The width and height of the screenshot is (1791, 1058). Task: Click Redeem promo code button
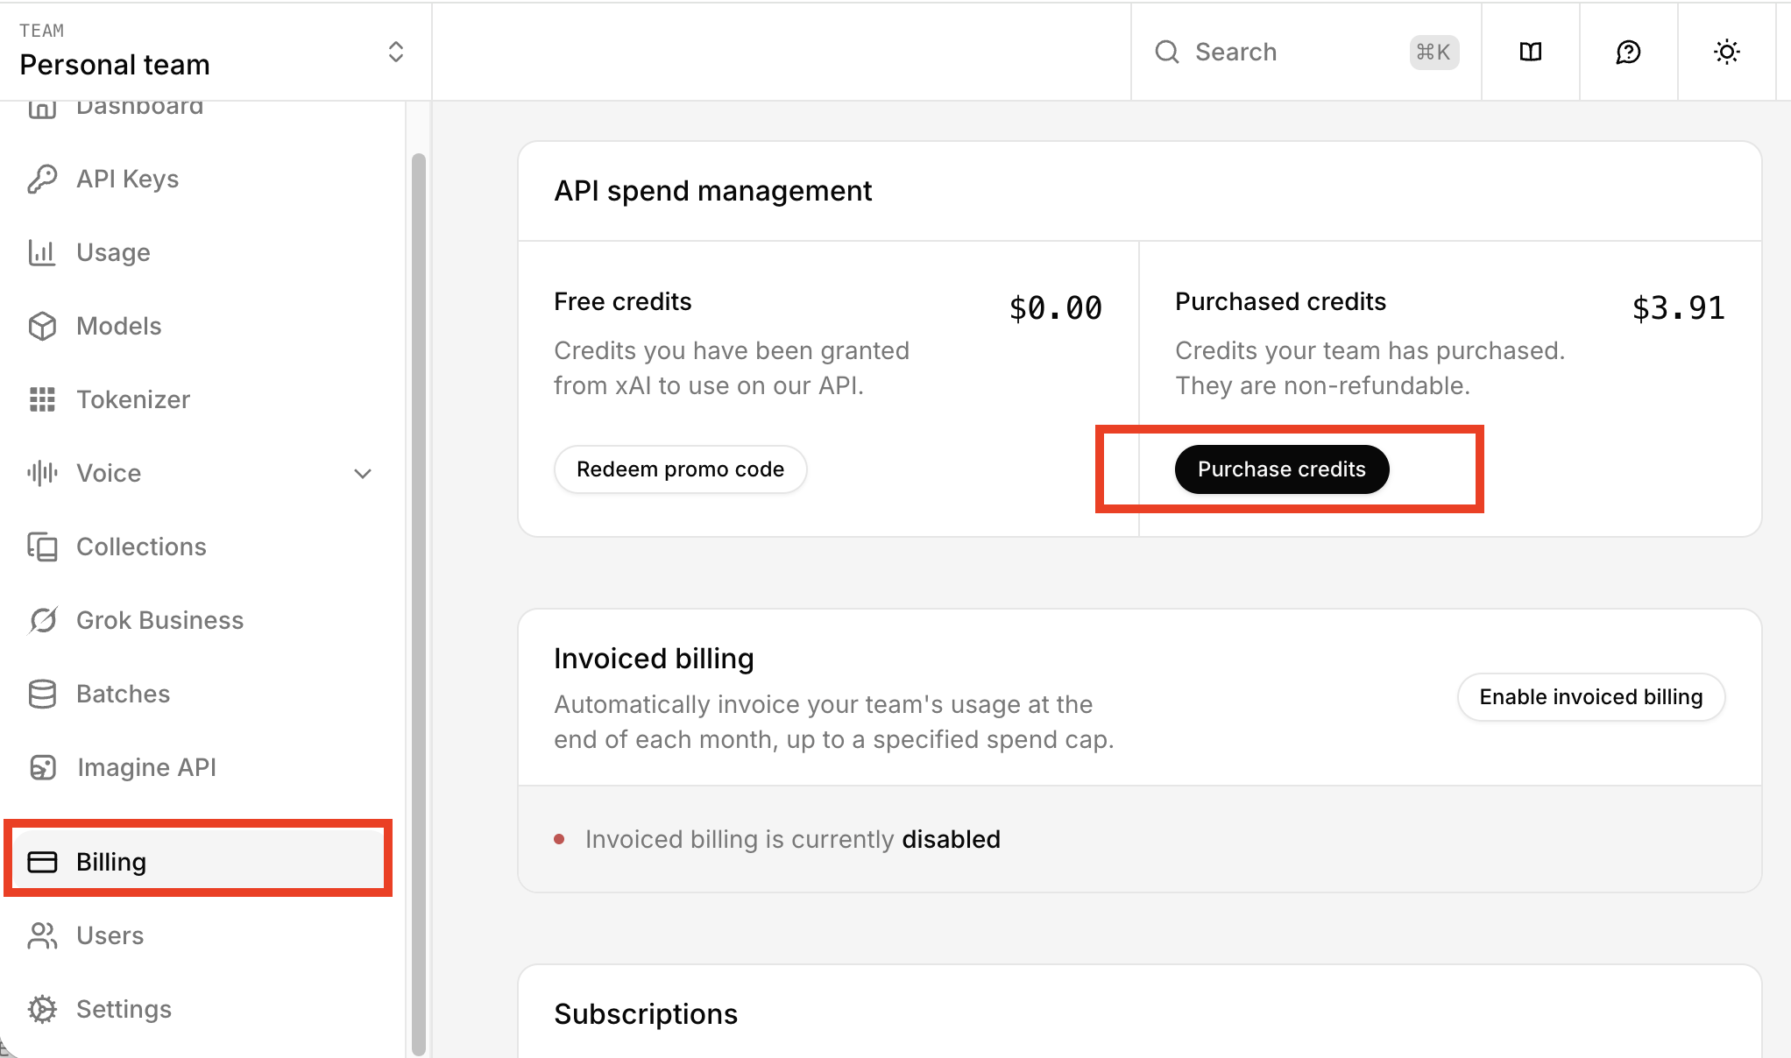click(x=680, y=469)
